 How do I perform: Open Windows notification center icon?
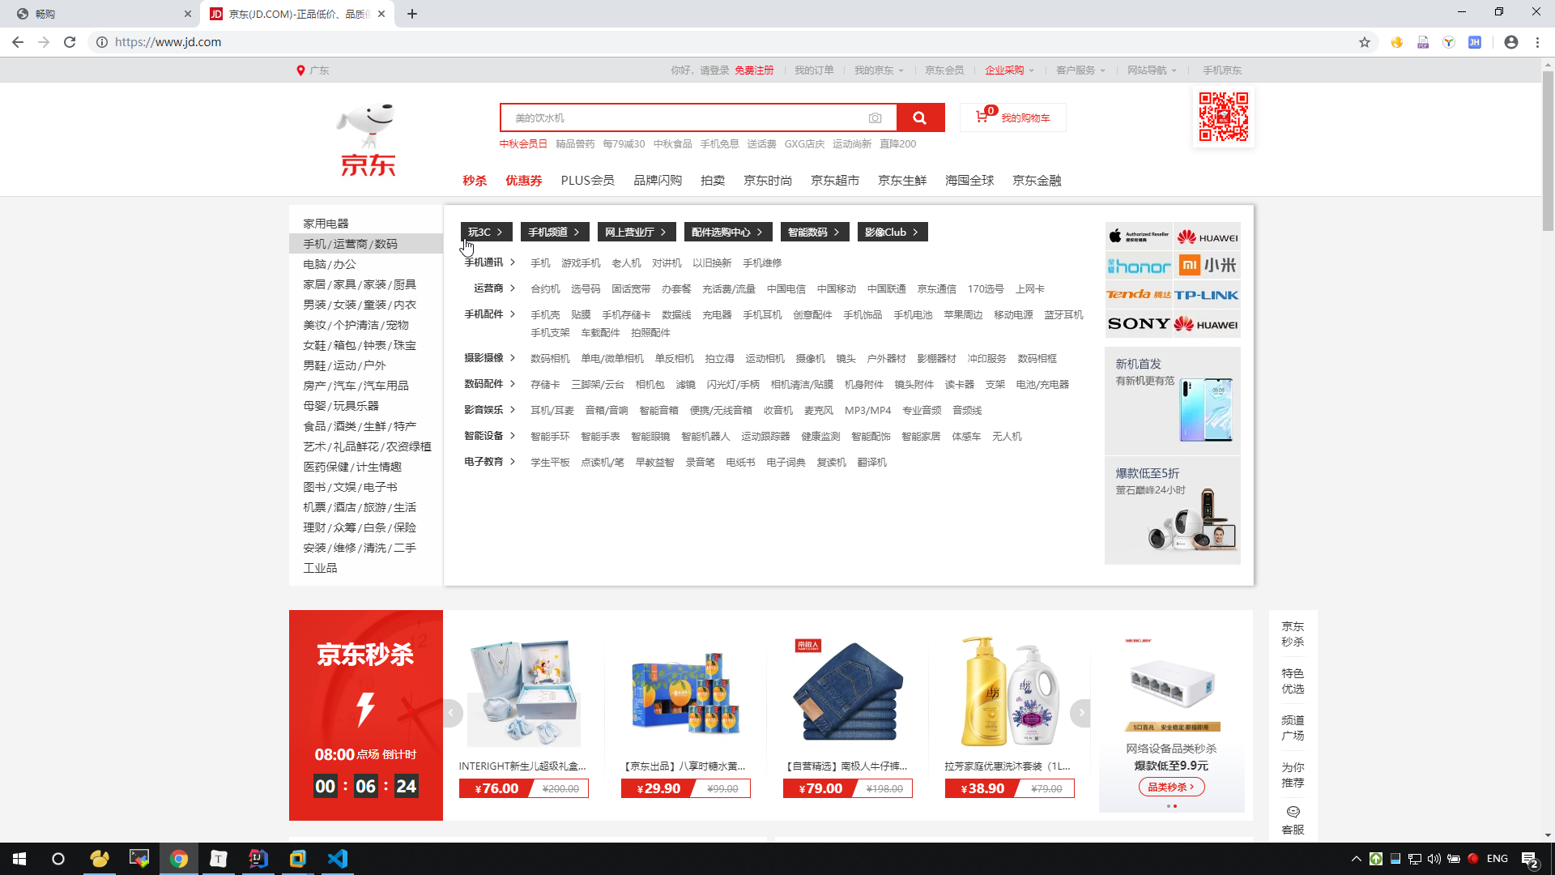click(1530, 859)
